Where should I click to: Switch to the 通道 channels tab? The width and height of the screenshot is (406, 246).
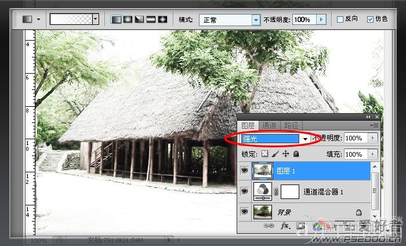pyautogui.click(x=269, y=125)
